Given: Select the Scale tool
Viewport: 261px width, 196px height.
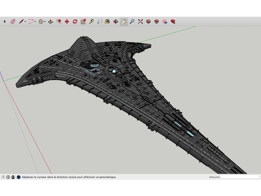Looking at the screenshot, I should [83, 22].
